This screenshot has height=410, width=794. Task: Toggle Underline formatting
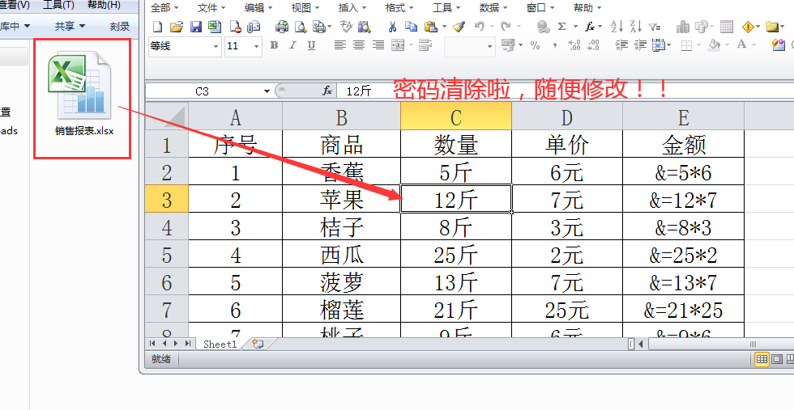coord(311,45)
